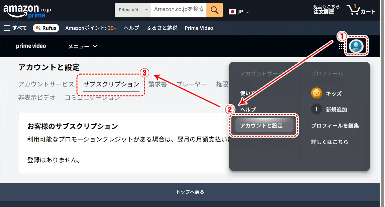Image resolution: width=385 pixels, height=207 pixels.
Task: Open the dotted grid apps icon
Action: pyautogui.click(x=341, y=46)
